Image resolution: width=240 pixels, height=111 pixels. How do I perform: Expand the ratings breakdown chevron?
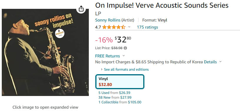tap(129, 27)
